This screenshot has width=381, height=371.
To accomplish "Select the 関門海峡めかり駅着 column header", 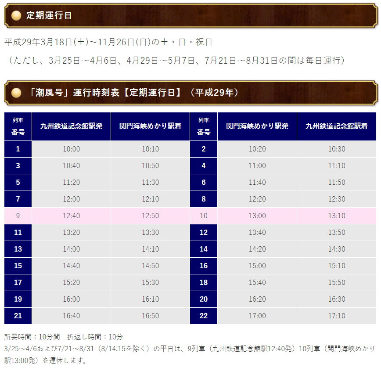I will click(x=150, y=126).
